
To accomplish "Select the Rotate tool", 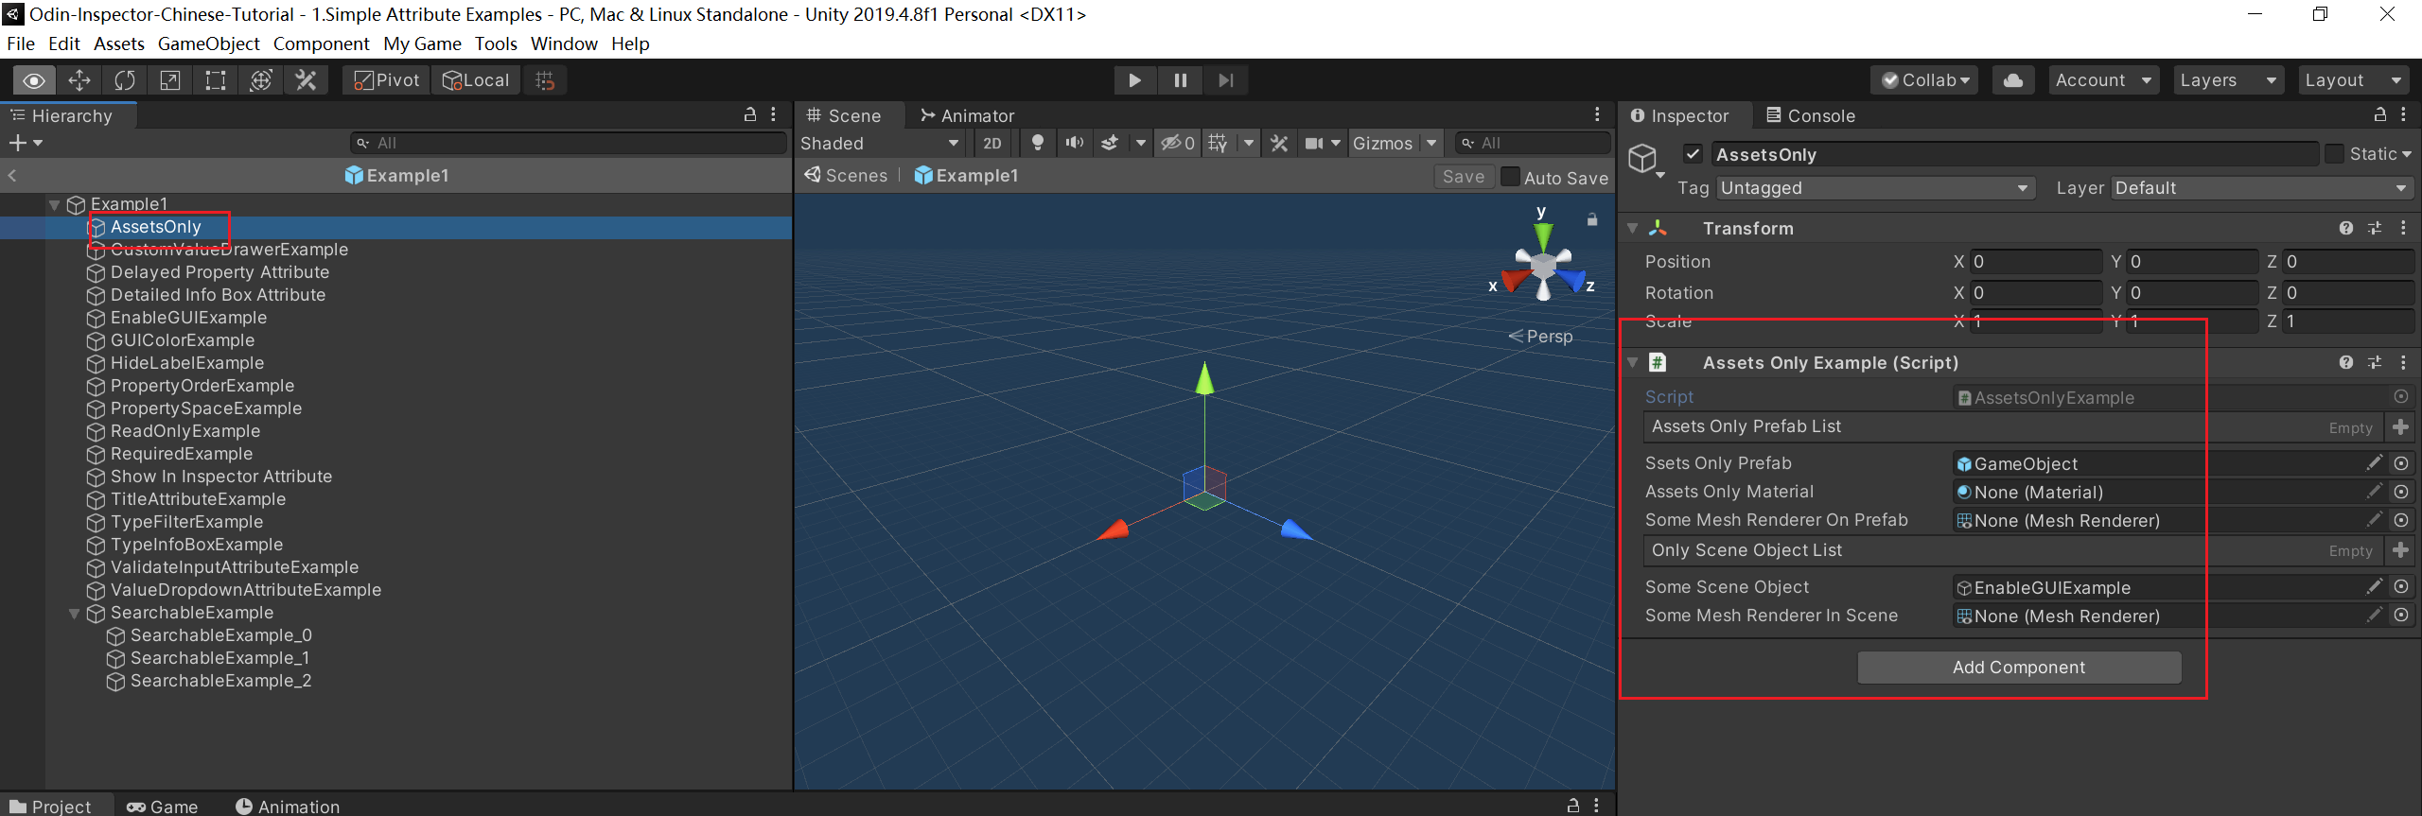I will click(125, 80).
